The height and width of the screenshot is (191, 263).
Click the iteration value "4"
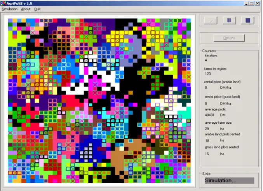[206, 60]
